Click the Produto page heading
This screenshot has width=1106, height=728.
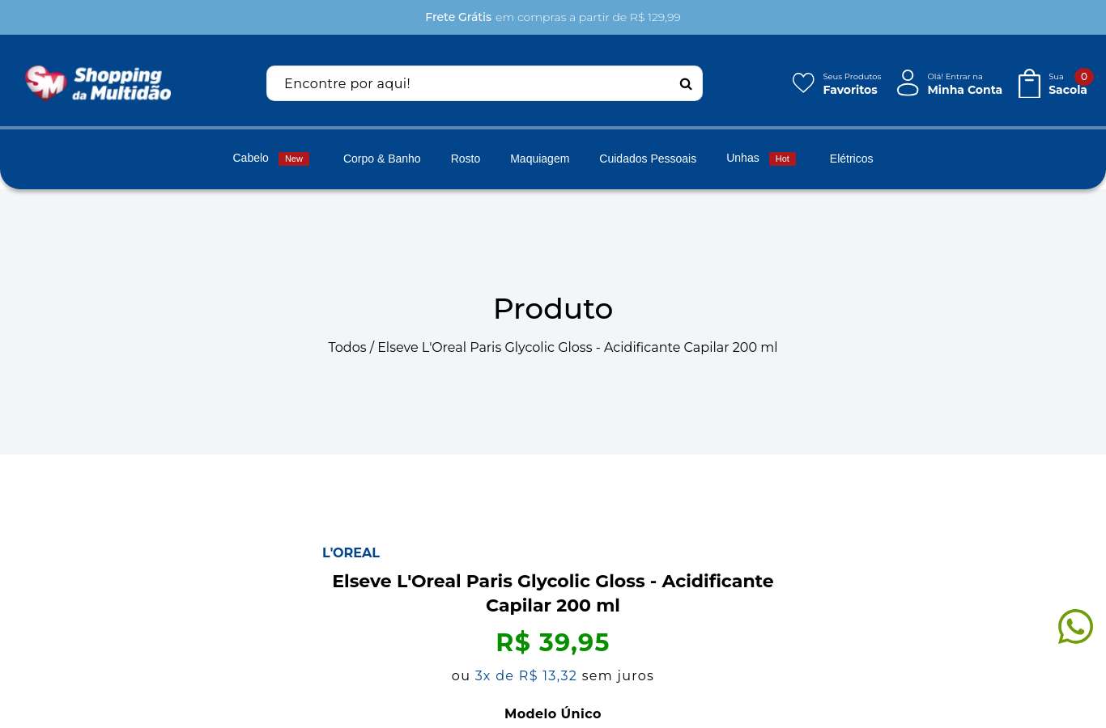pos(553,308)
